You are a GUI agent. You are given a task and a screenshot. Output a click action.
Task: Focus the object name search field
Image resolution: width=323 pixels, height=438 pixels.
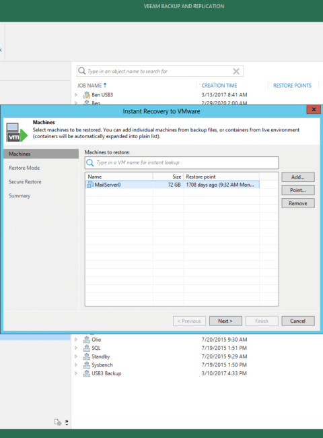(x=160, y=71)
